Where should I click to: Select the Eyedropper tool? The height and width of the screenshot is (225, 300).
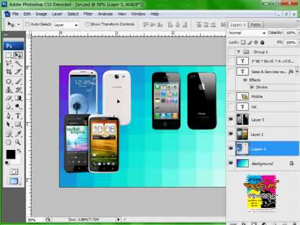(x=18, y=134)
